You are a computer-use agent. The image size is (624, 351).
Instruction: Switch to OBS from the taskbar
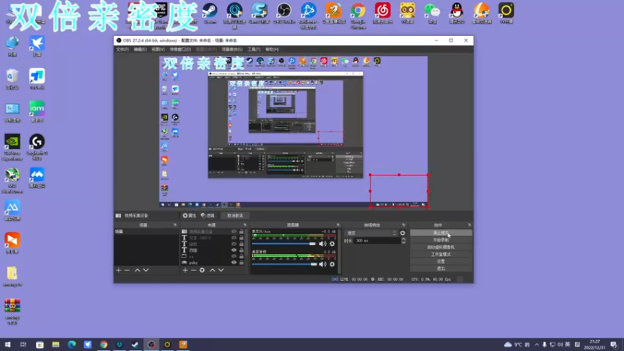tap(151, 344)
